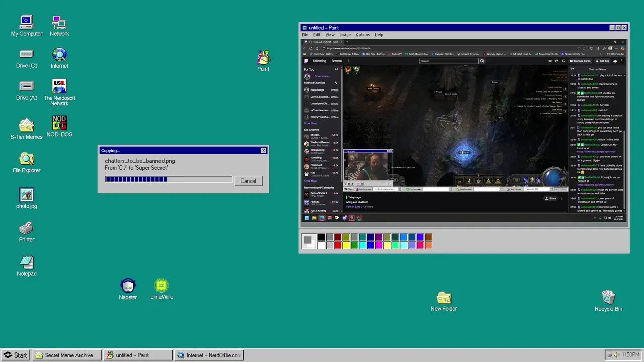The image size is (644, 362).
Task: Switch to Secret Meme Archive taskbar item
Action: [66, 355]
